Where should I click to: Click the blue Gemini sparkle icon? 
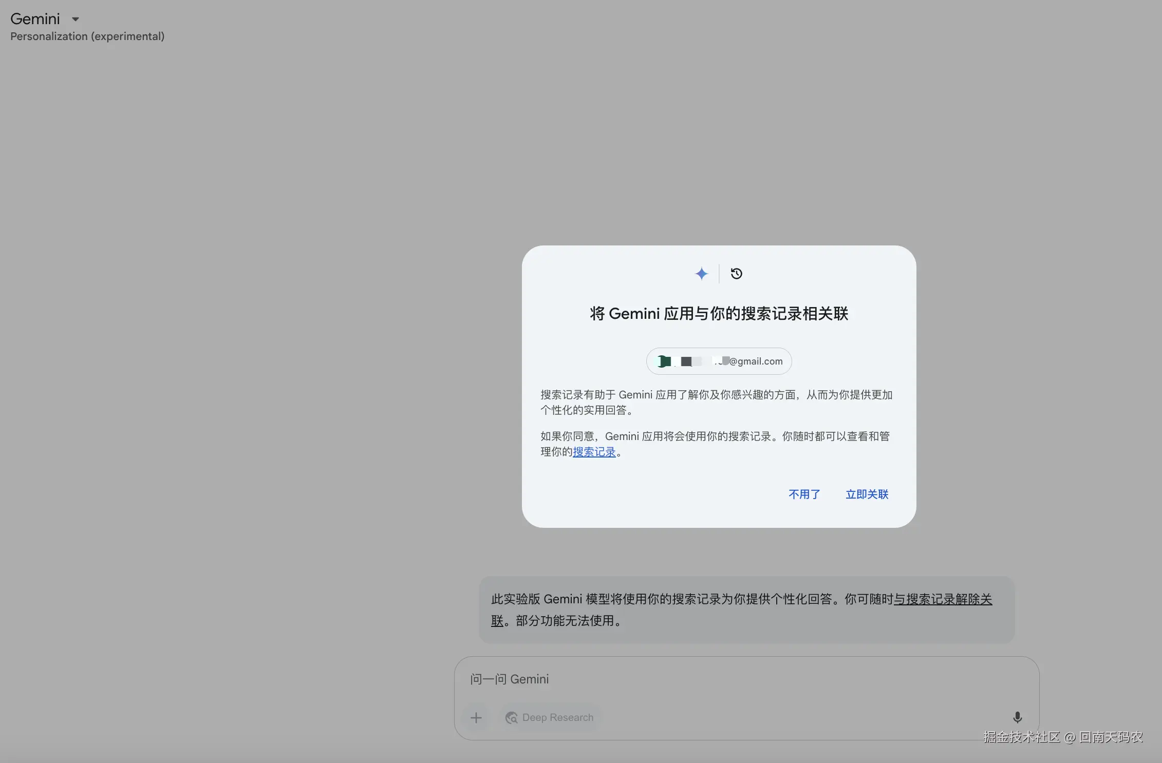click(x=701, y=274)
